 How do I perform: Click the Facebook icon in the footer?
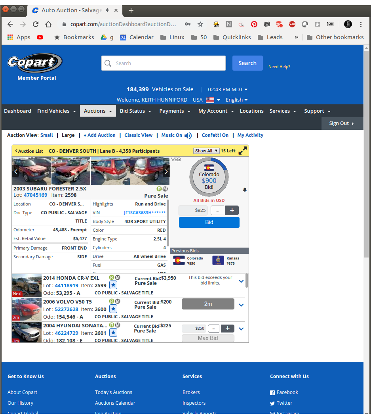(x=272, y=392)
